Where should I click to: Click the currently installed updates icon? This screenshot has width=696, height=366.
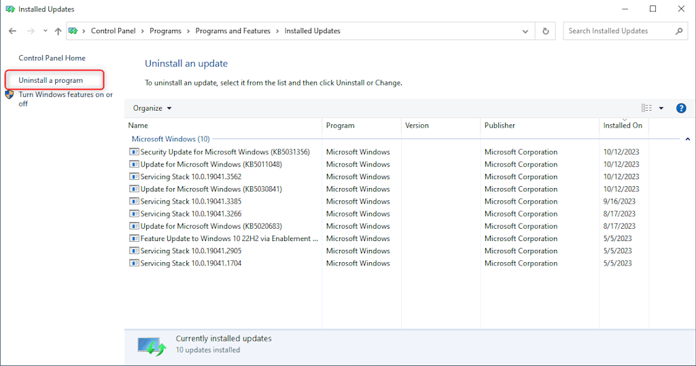tap(152, 346)
